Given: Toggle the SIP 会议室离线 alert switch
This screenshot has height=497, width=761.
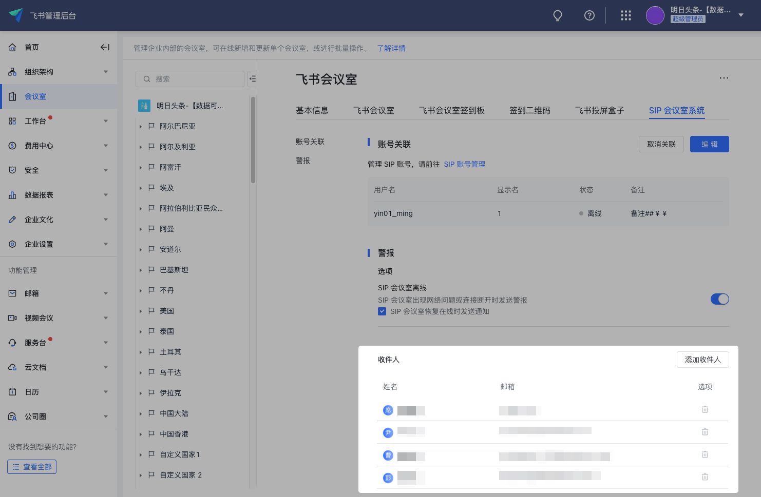Looking at the screenshot, I should (x=719, y=299).
